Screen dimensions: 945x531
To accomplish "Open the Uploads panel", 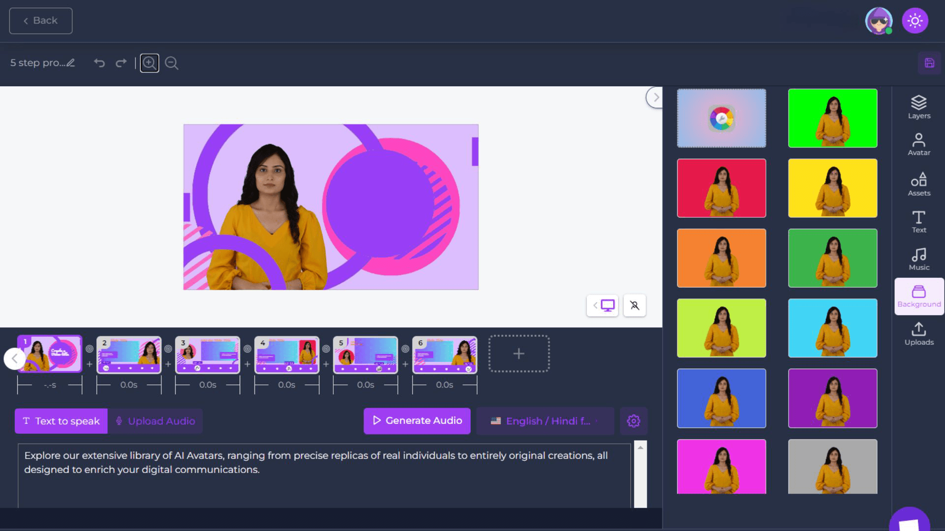I will [918, 334].
